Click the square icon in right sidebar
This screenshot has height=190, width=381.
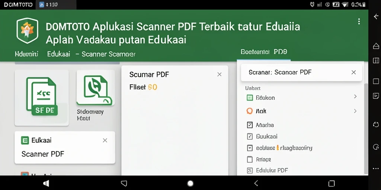point(376,81)
